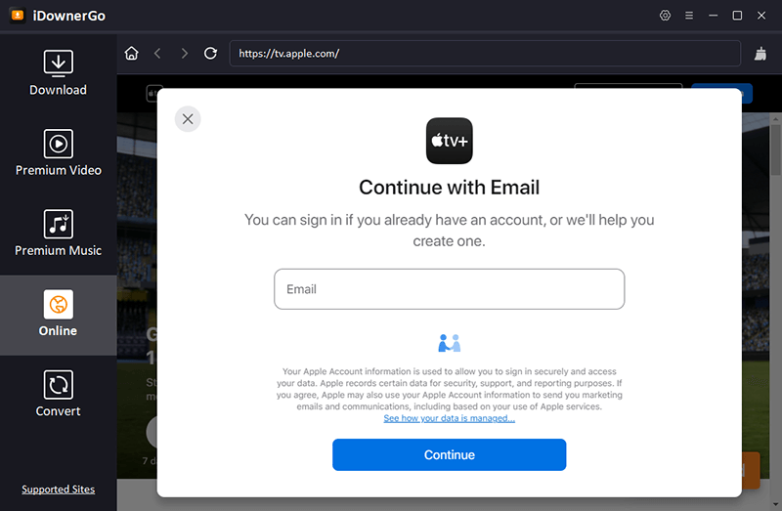
Task: Click the Email input field
Action: 449,289
